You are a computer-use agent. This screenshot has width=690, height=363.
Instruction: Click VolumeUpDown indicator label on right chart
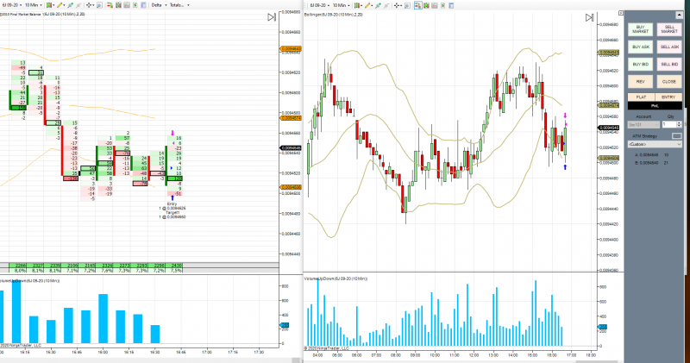(336, 279)
